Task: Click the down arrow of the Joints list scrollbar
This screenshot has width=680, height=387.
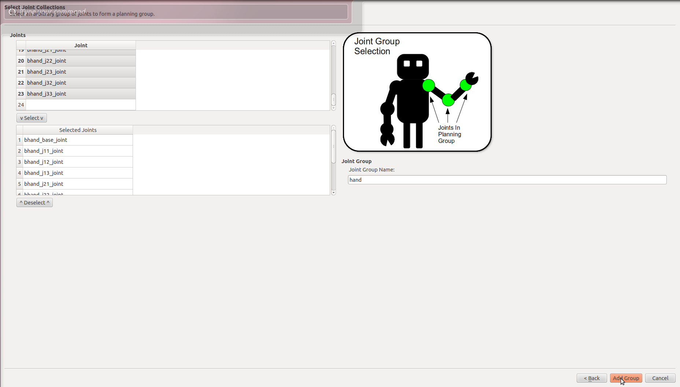Action: click(x=333, y=108)
